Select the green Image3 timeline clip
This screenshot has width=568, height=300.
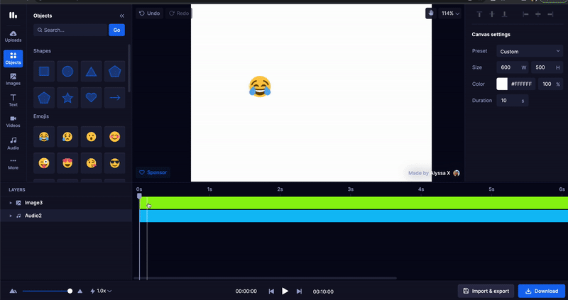point(354,203)
